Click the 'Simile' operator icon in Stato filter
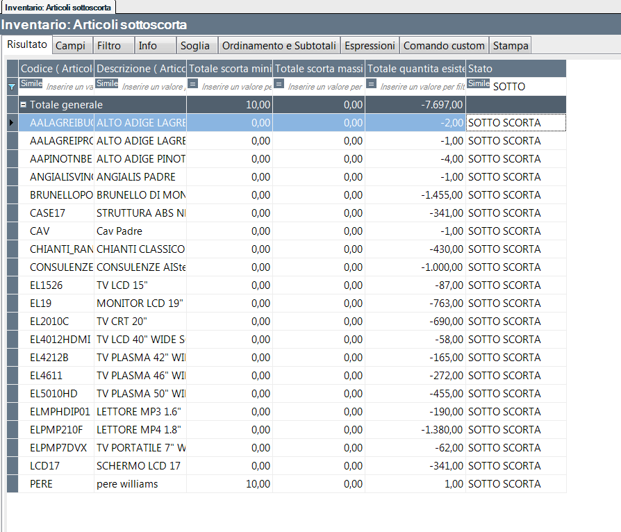This screenshot has height=532, width=621. tap(479, 83)
